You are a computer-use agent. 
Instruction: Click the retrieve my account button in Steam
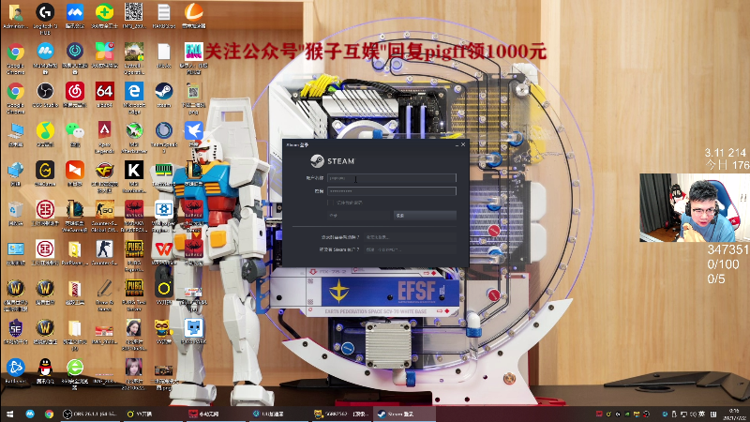pos(410,237)
